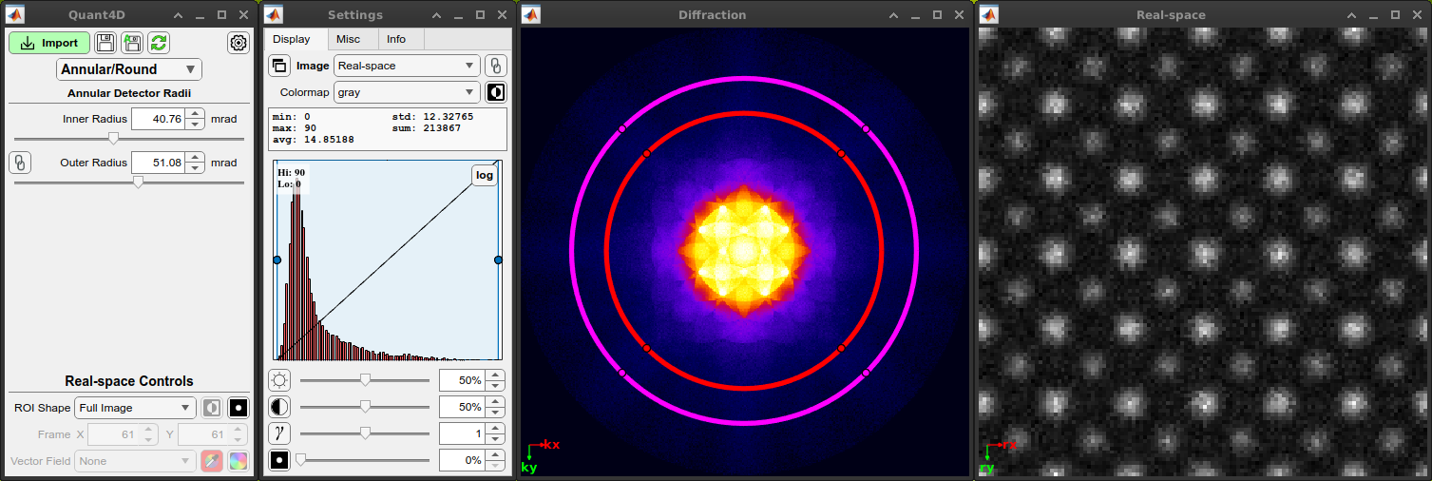Click the brightness sun icon
Image resolution: width=1432 pixels, height=481 pixels.
coord(279,380)
